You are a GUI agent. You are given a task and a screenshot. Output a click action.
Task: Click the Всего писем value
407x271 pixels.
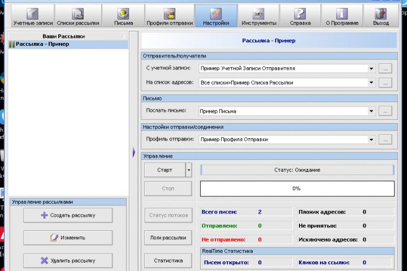259,212
